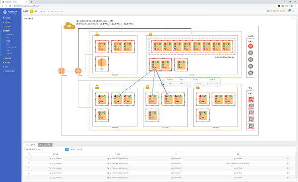This screenshot has width=298, height=182.
Task: Select the last SG icon in panel
Action: (251, 126)
